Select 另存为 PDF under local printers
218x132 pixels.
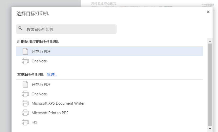pos(110,84)
